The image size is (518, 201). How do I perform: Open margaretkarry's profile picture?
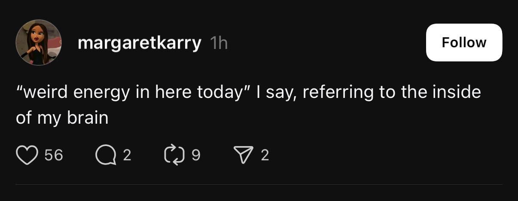coord(38,43)
